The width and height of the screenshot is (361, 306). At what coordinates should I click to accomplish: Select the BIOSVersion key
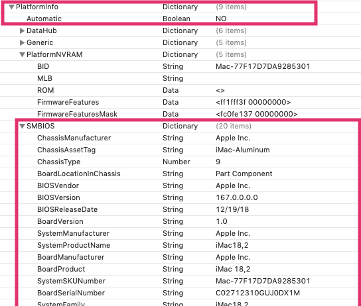pos(58,197)
